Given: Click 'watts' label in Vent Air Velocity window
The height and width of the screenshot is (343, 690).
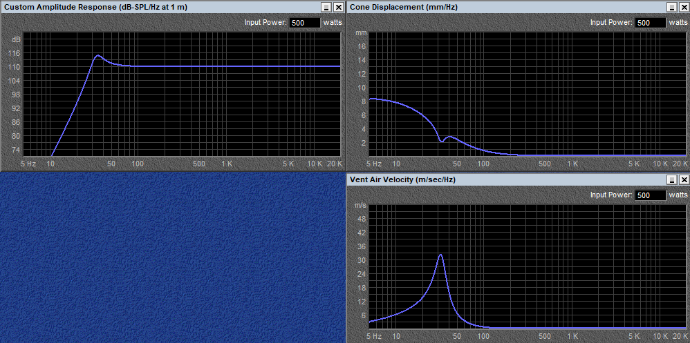Looking at the screenshot, I should click(678, 195).
